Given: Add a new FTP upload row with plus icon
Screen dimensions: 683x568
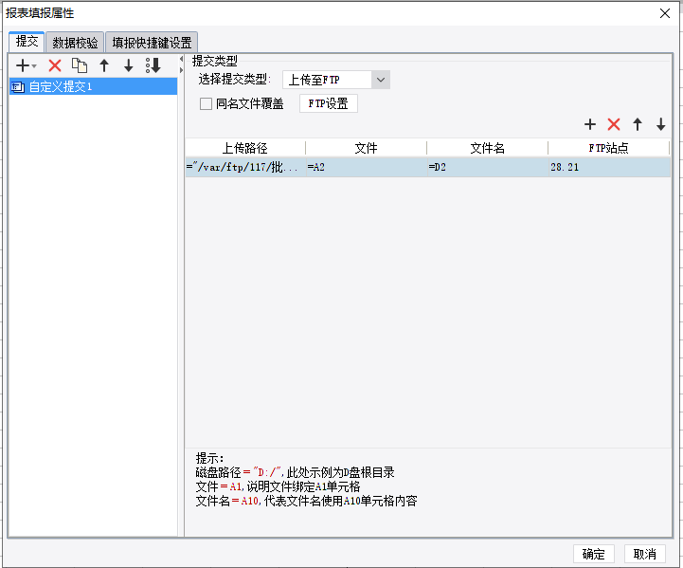Looking at the screenshot, I should [x=590, y=124].
